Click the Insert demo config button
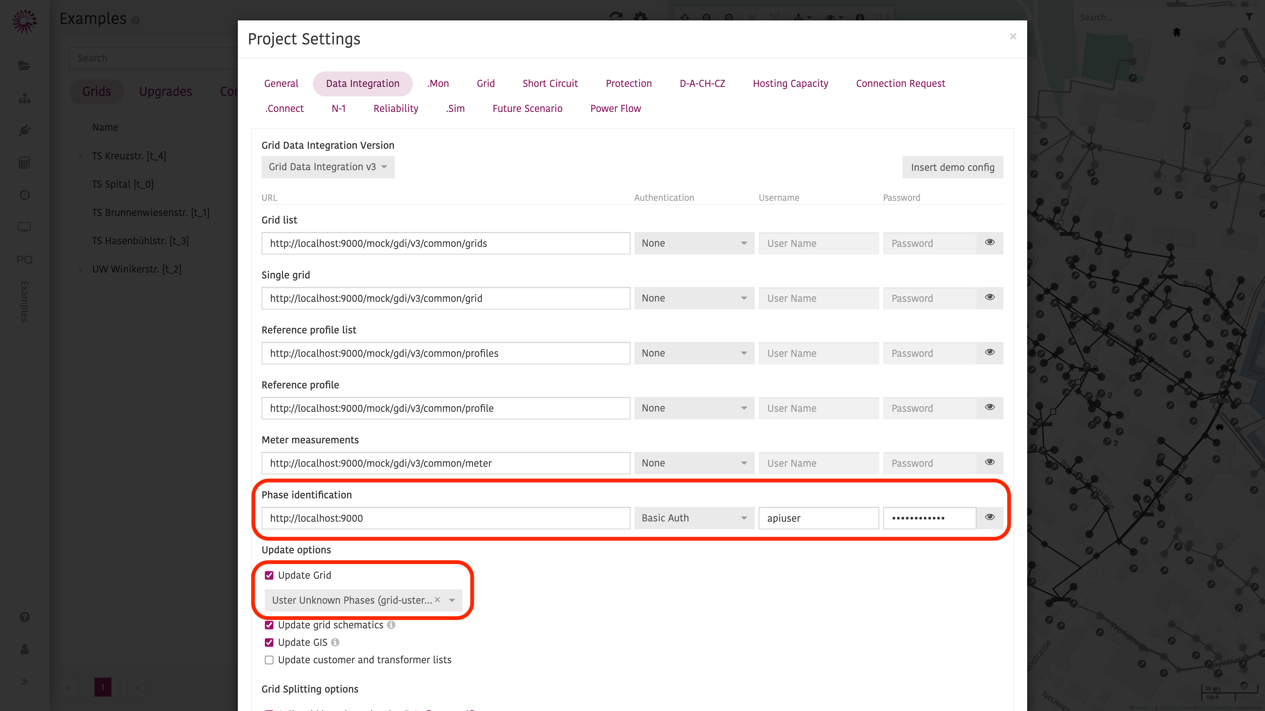 tap(952, 167)
